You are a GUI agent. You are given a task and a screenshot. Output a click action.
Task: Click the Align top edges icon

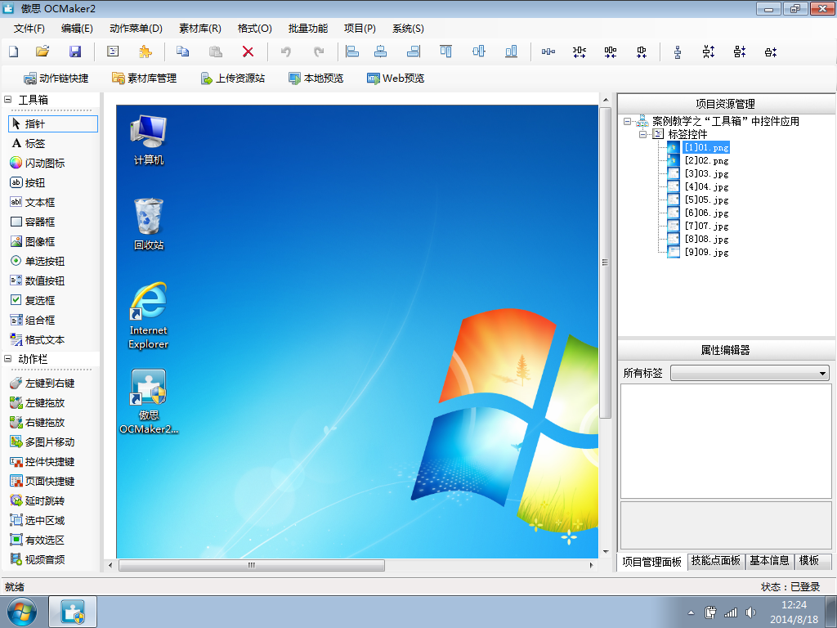[445, 52]
